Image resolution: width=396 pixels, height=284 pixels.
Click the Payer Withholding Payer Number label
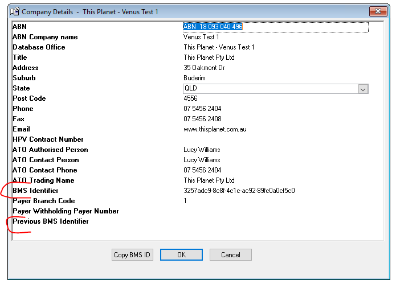click(x=66, y=211)
